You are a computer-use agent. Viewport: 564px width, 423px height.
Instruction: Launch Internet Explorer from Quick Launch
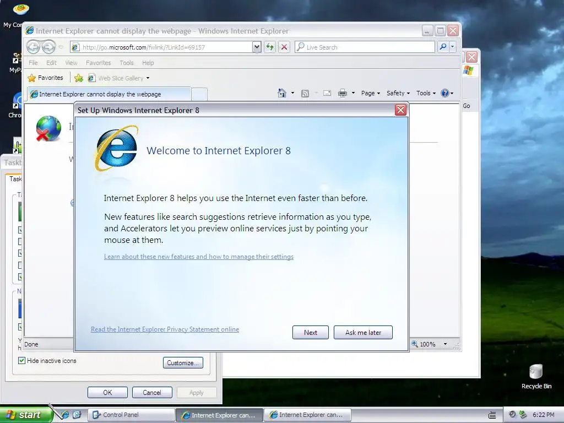point(65,415)
